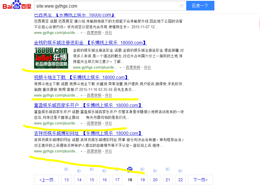Viewport: 260px width, 195px height.
Task: Expand the dropdown arrow for the 吉祥坊 result
Action: (81, 151)
